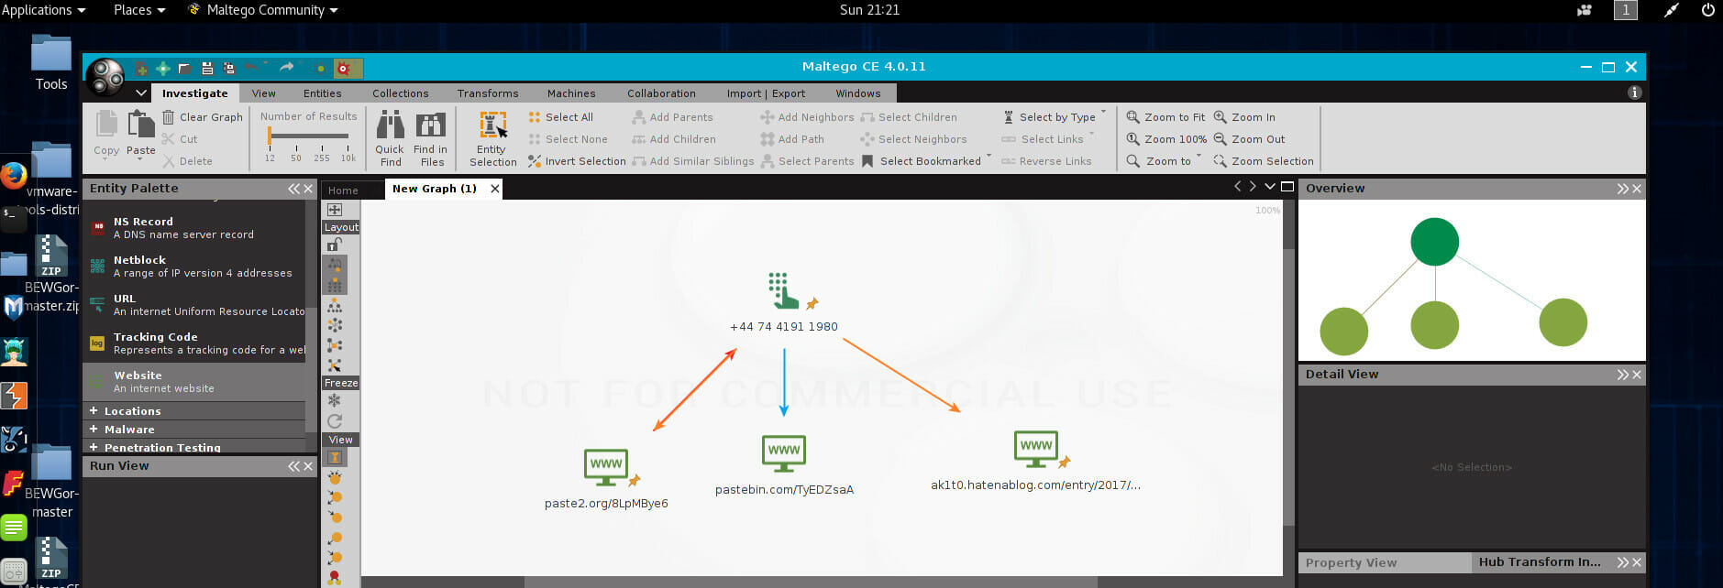Open the Maltego Community menu in top bar

pyautogui.click(x=264, y=10)
